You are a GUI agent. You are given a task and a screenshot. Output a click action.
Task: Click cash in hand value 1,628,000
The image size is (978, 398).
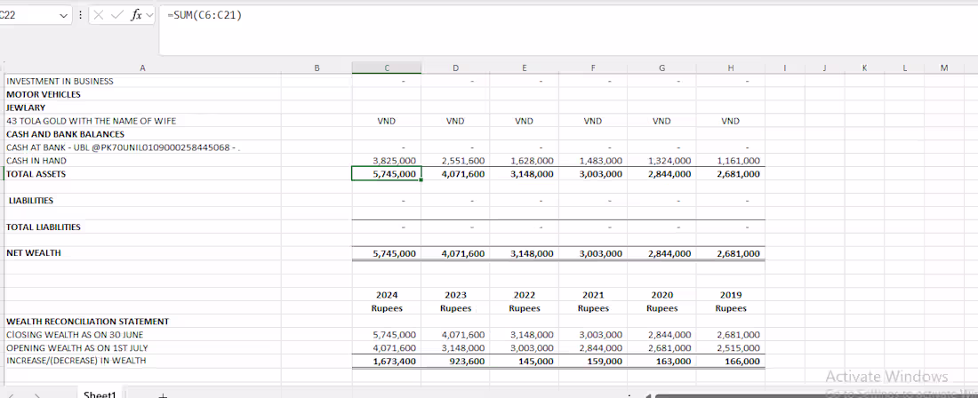click(x=524, y=161)
